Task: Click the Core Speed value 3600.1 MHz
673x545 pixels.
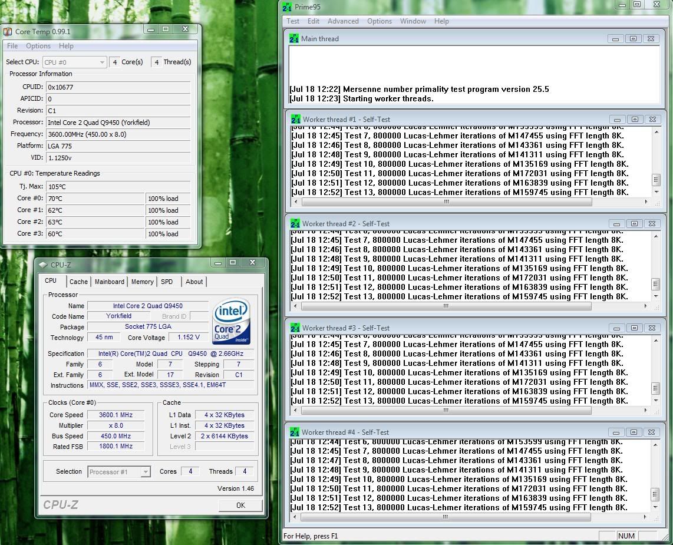Action: (116, 415)
